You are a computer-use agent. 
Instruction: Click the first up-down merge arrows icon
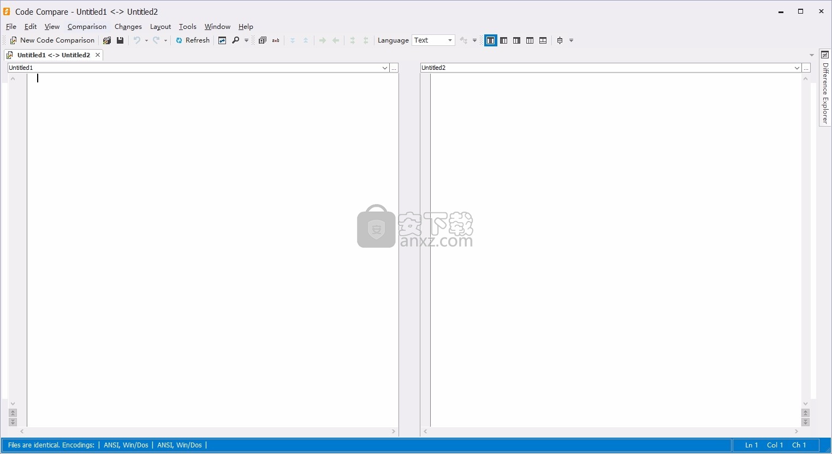tap(353, 40)
